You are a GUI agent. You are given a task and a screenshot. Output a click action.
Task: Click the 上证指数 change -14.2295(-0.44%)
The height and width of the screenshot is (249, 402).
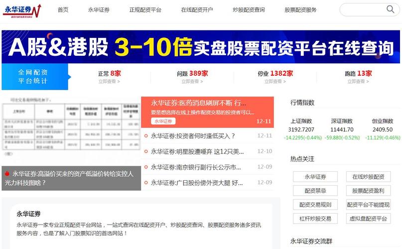coord(303,138)
